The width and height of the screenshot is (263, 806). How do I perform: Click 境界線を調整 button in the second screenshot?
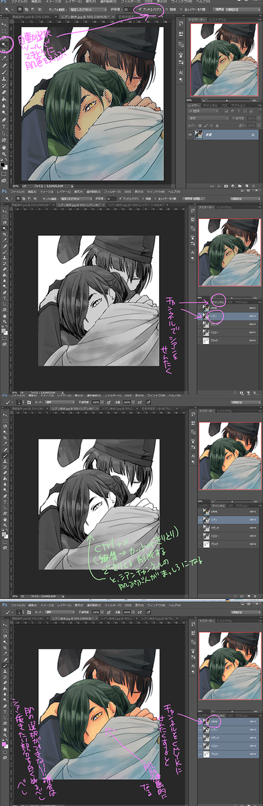click(193, 199)
